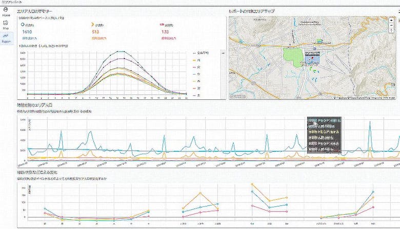Zoom in on the area map

tap(392, 19)
